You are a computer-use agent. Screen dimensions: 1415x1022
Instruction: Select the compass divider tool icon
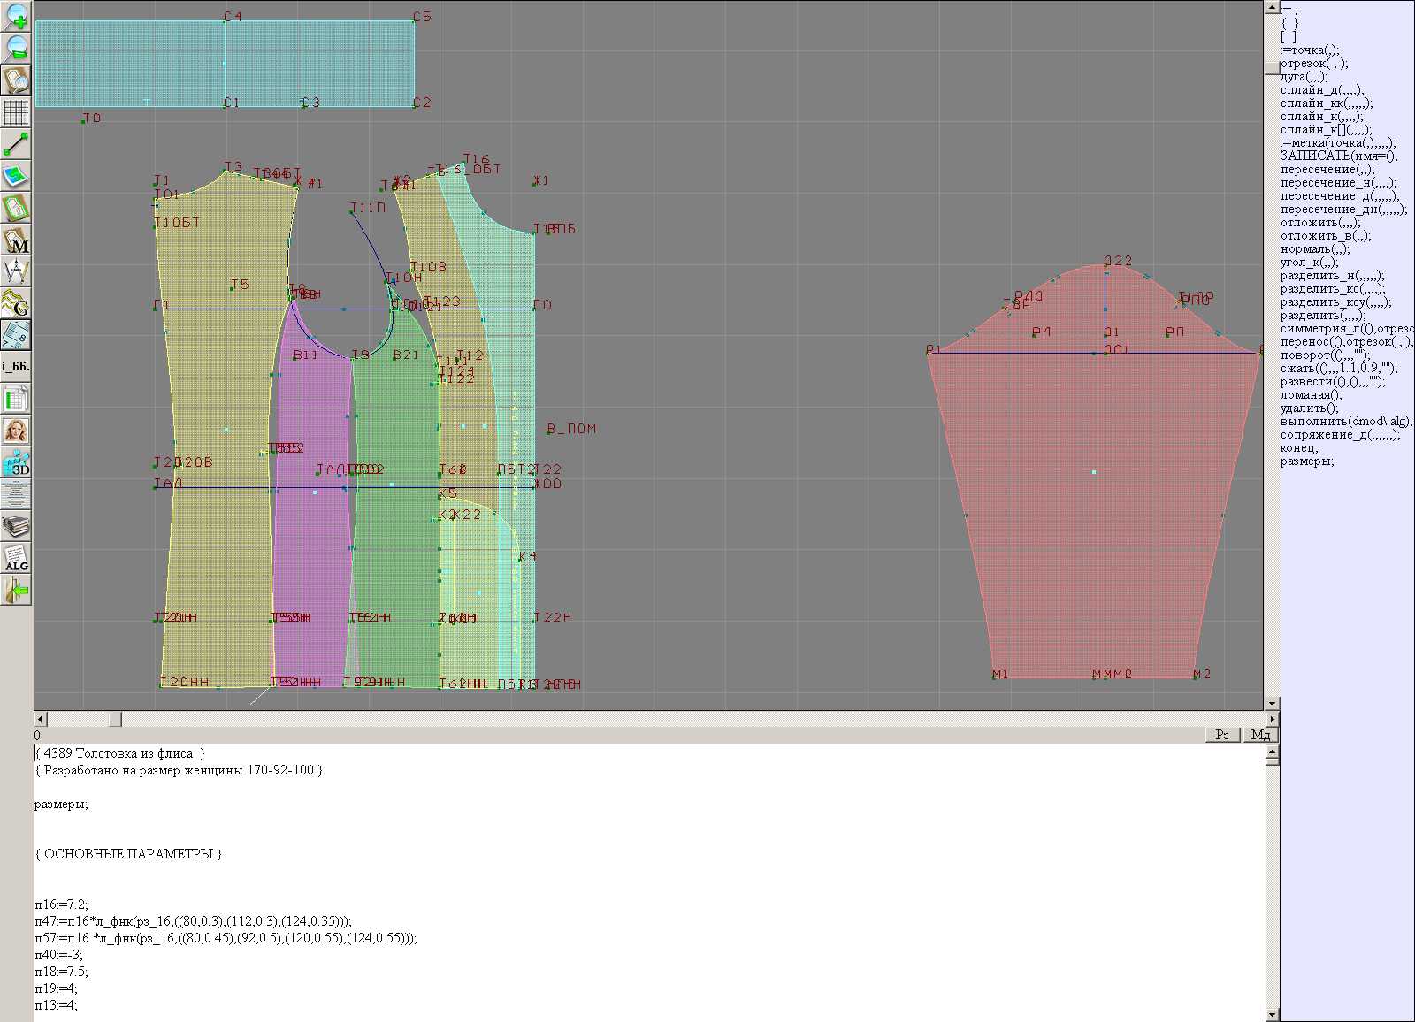(x=16, y=271)
